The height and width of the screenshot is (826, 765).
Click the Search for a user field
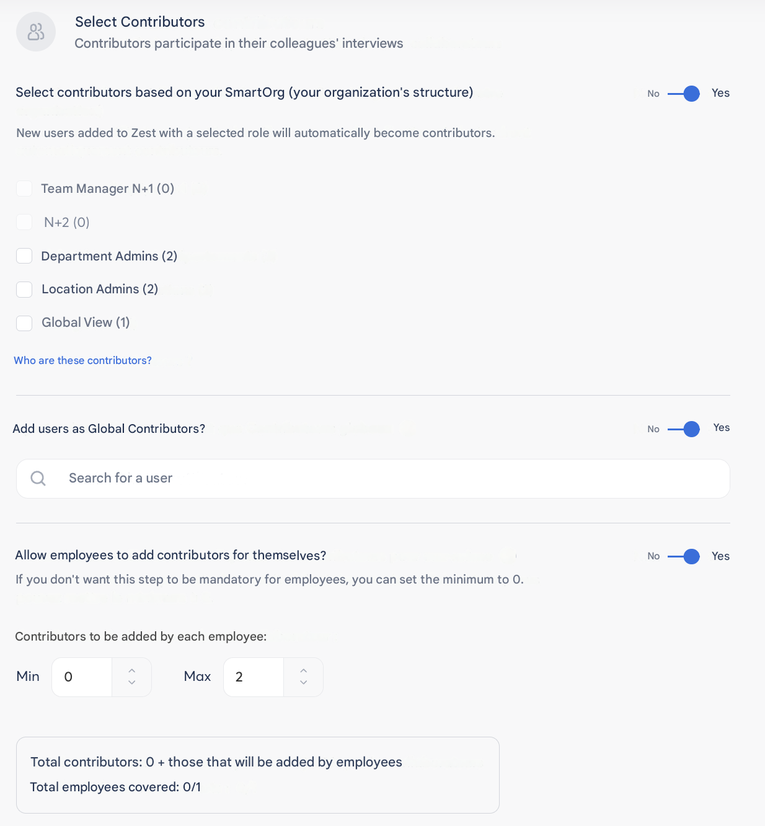click(x=372, y=478)
